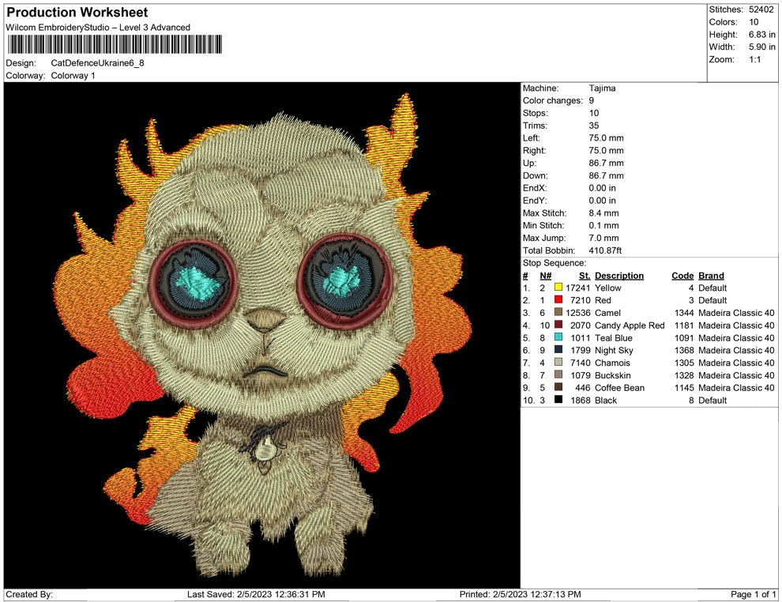Click the Yellow thread color swatch

tap(558, 288)
